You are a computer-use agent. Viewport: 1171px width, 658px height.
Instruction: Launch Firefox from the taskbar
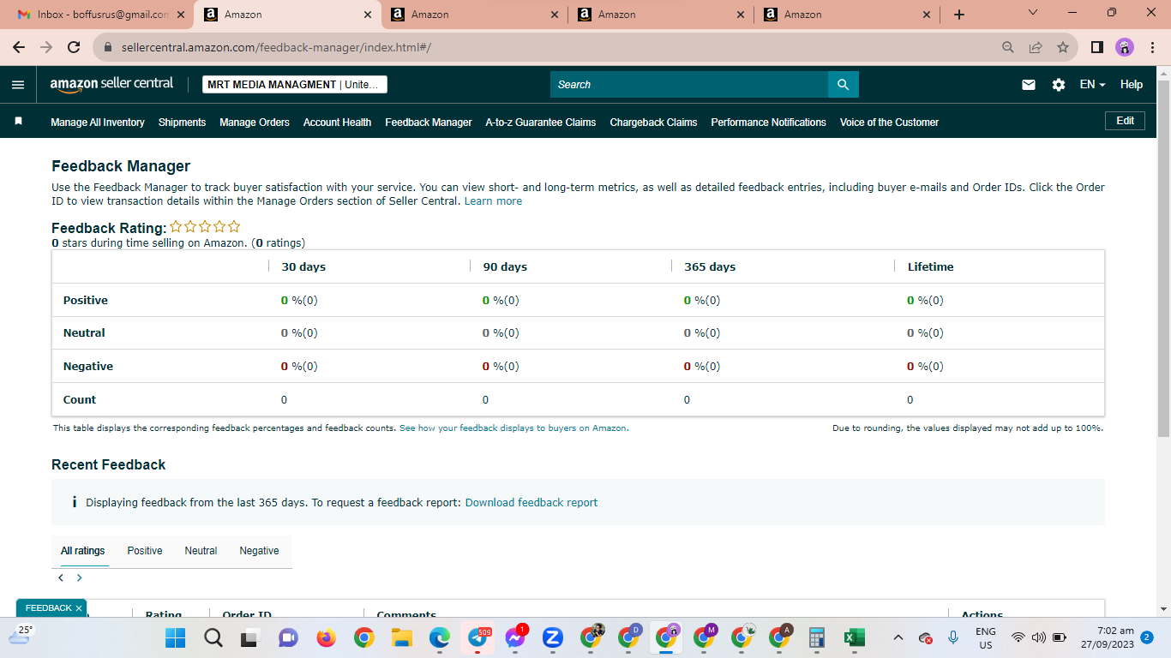tap(326, 637)
